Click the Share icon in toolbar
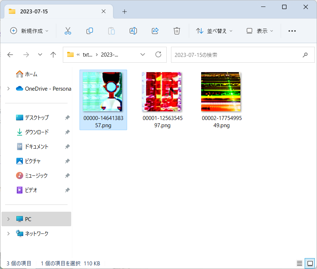 pyautogui.click(x=155, y=31)
